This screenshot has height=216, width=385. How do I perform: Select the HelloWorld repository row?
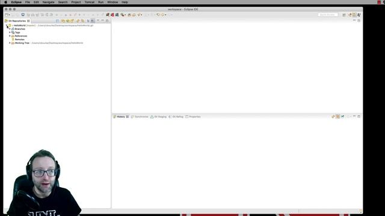pyautogui.click(x=51, y=25)
